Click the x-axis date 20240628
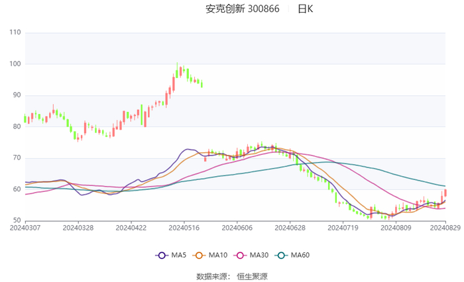 click(290, 228)
